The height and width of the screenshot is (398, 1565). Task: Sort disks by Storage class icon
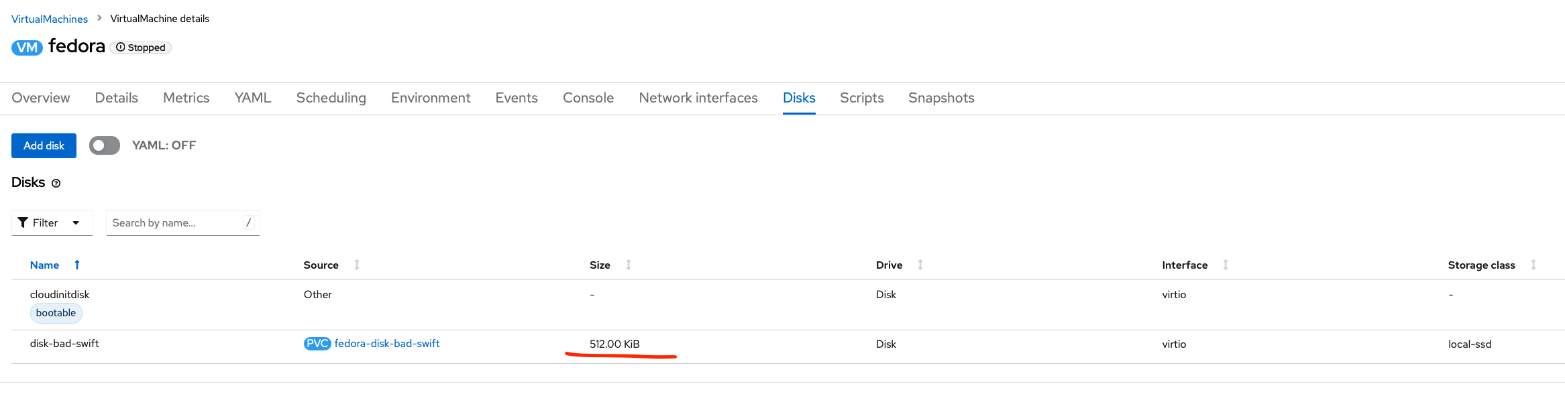coord(1533,265)
